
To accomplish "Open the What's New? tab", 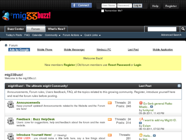I will 57,29.
